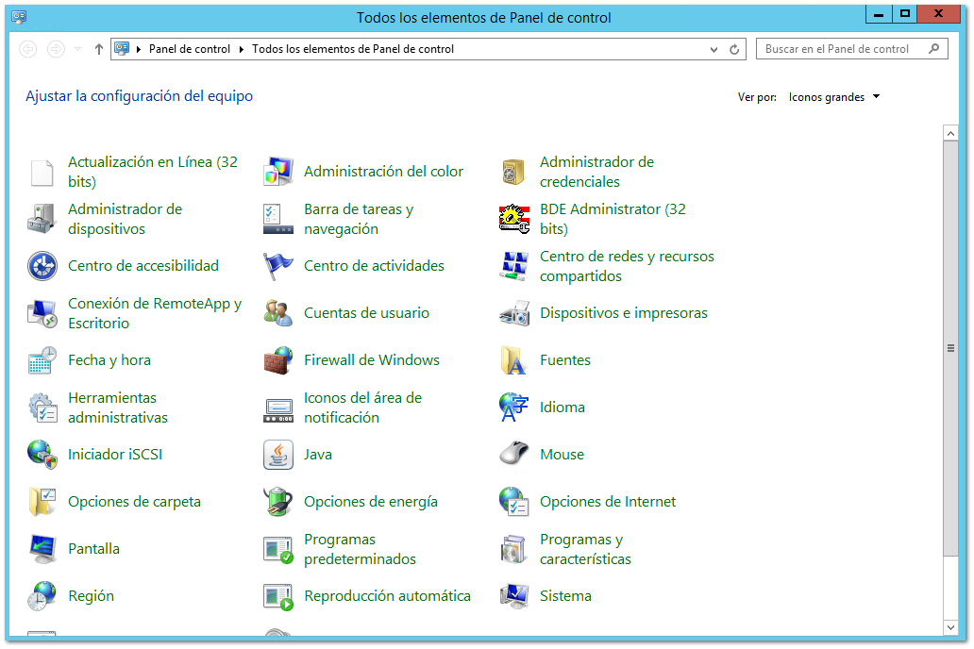
Task: Click the window system icon in title bar
Action: [19, 17]
